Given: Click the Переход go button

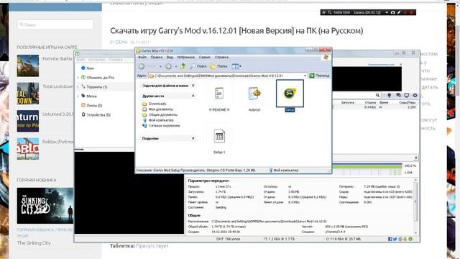Looking at the screenshot, I should point(319,76).
